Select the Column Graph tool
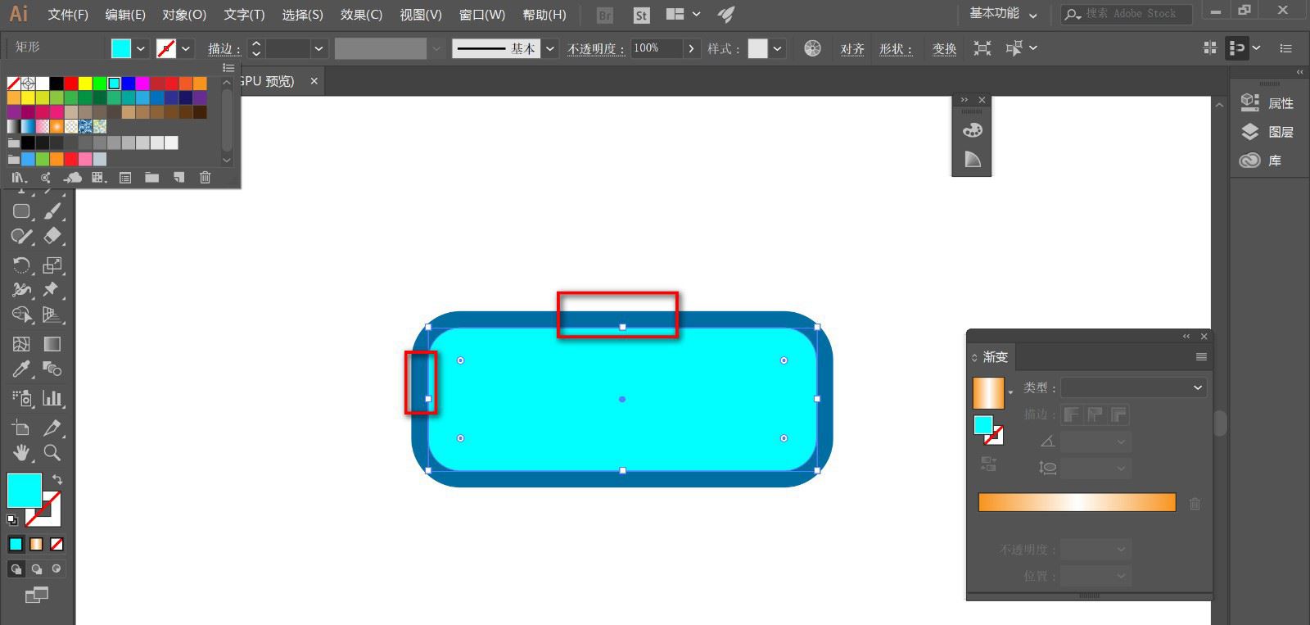 coord(52,399)
